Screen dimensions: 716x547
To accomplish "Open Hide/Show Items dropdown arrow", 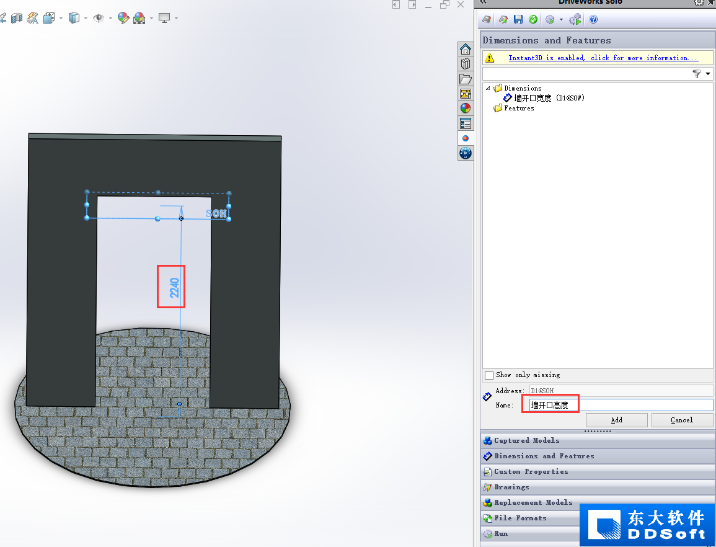I will pyautogui.click(x=110, y=18).
